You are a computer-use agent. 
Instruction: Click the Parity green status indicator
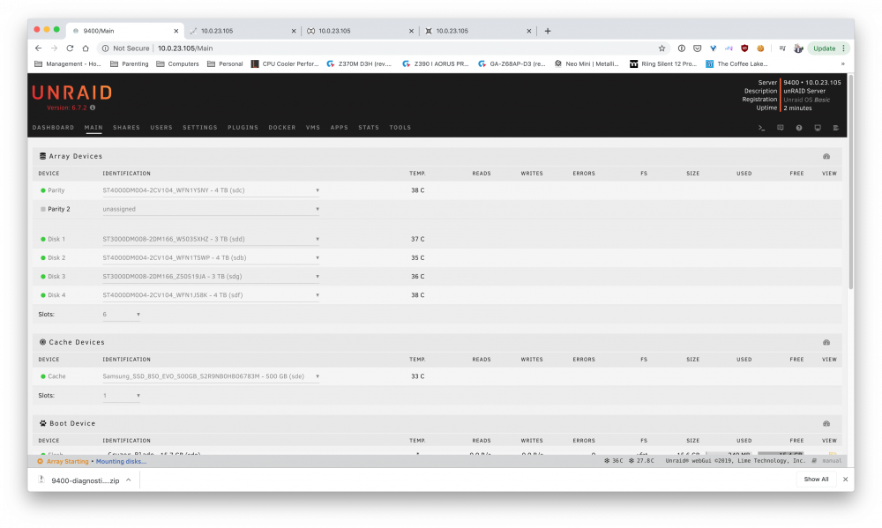(42, 190)
